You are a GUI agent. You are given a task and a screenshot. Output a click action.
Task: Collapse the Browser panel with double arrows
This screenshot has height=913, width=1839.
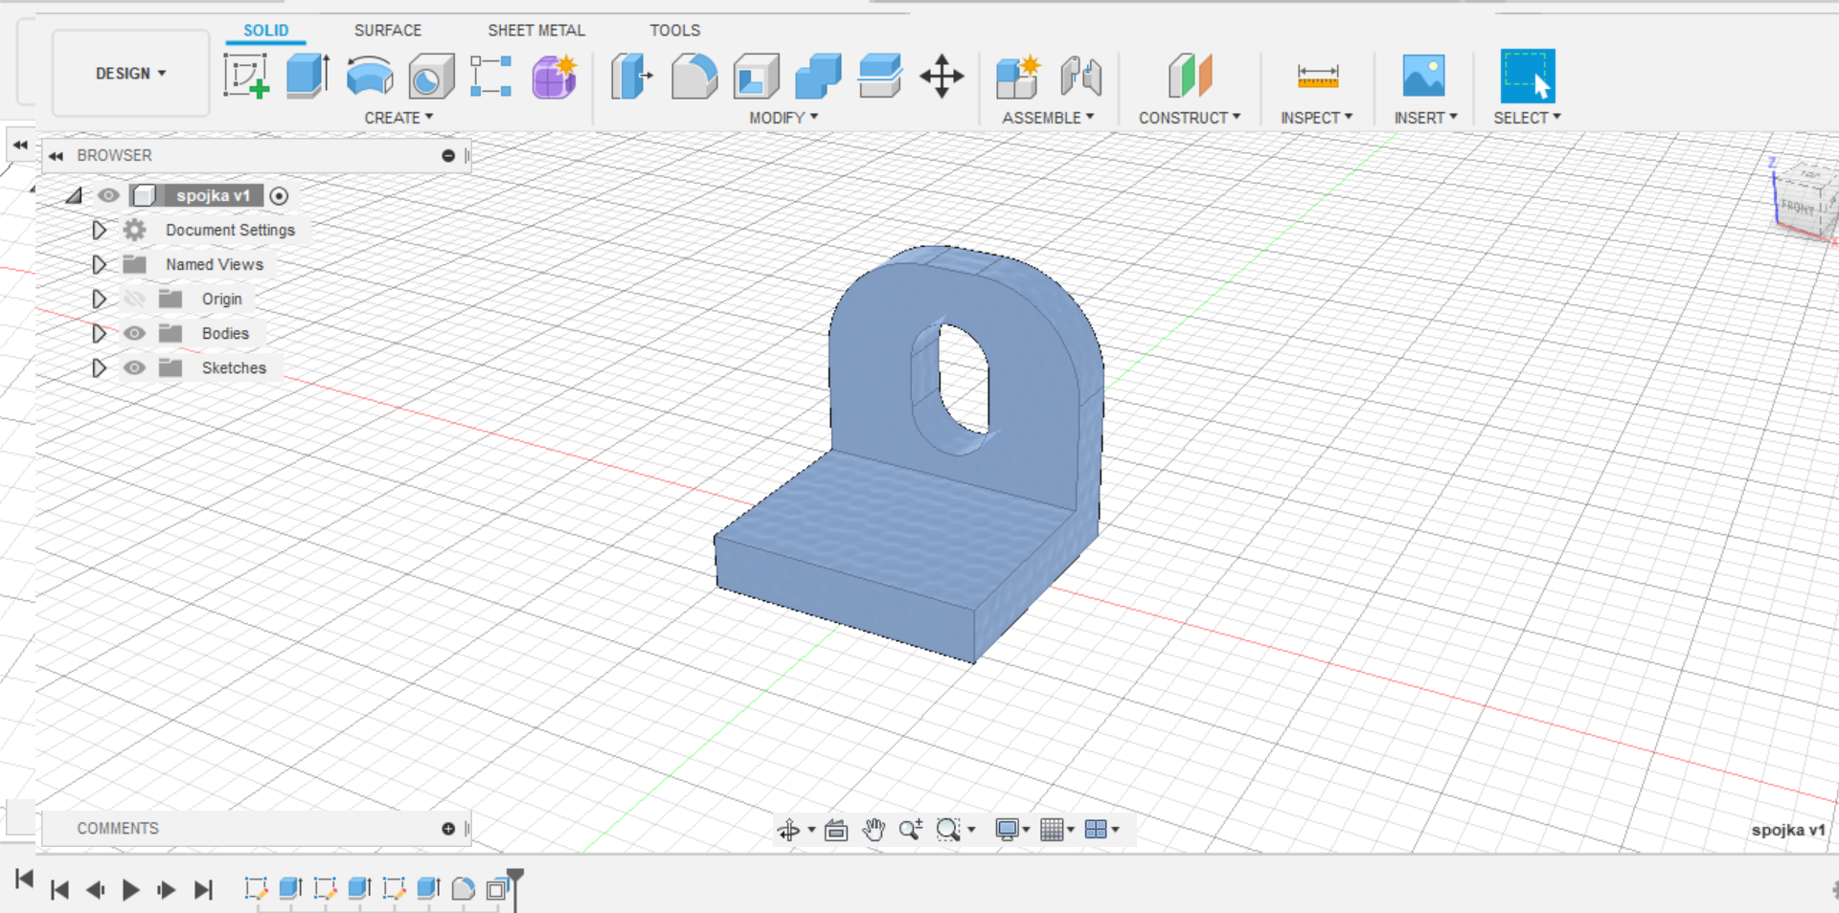pos(56,156)
